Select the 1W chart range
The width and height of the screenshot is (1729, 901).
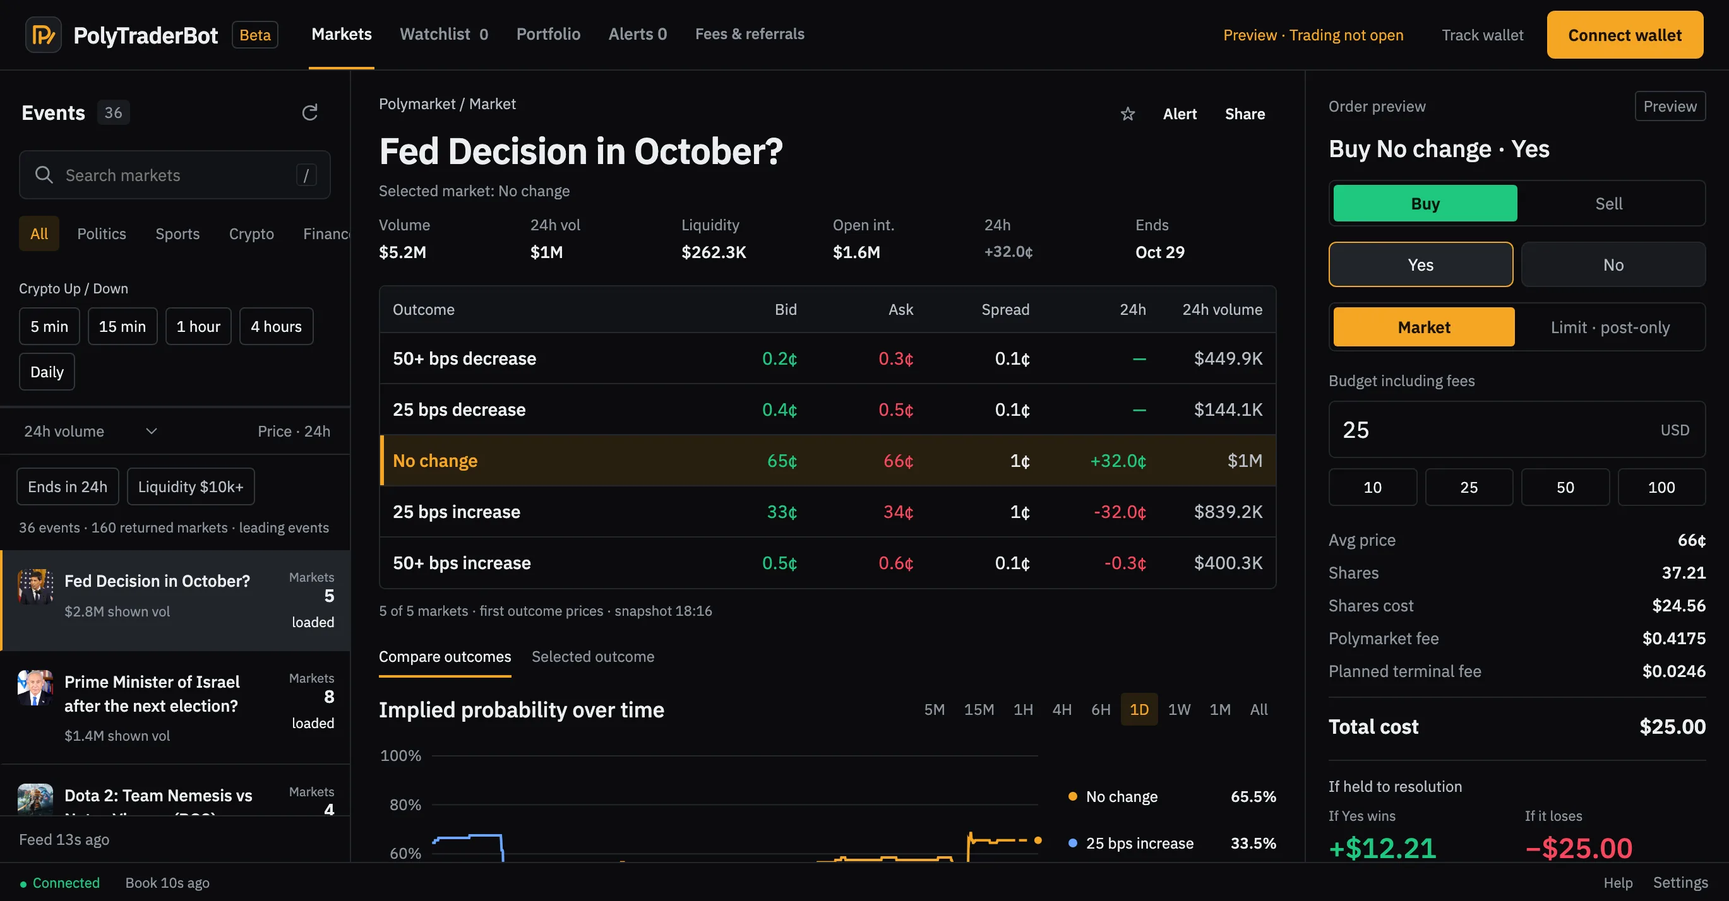pos(1179,709)
